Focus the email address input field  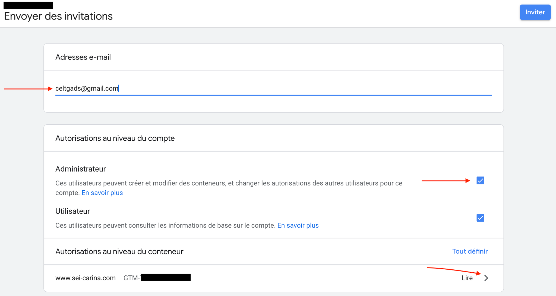coord(271,89)
